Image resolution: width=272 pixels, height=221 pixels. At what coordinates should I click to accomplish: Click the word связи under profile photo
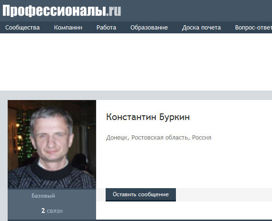point(54,211)
